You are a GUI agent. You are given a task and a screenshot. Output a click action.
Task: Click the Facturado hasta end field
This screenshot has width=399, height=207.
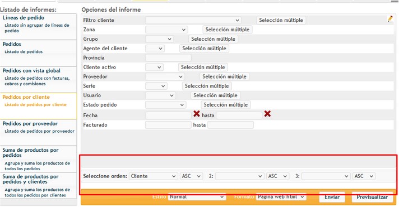point(230,124)
